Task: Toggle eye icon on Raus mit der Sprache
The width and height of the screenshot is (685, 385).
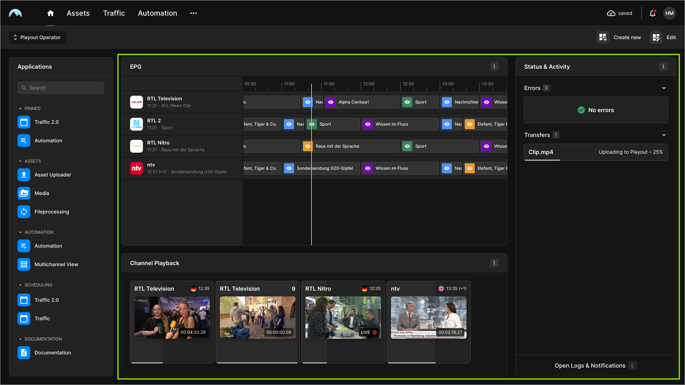Action: pos(308,146)
